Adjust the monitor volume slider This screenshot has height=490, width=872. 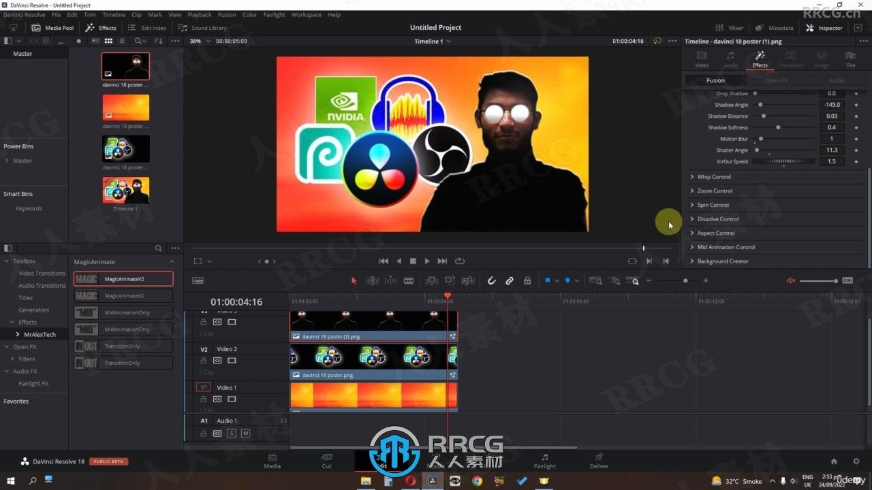click(x=819, y=280)
